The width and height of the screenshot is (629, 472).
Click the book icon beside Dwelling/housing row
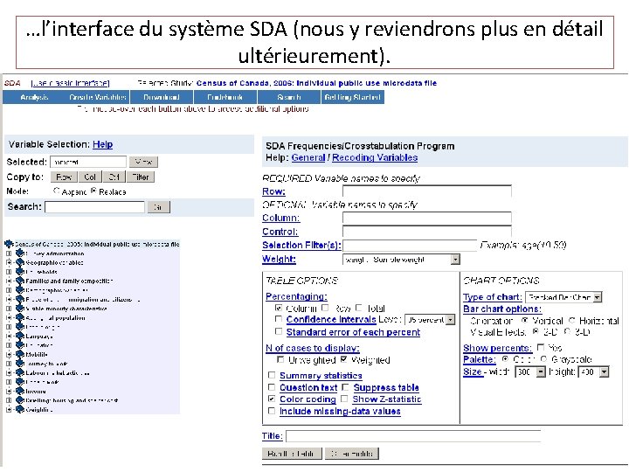19,400
